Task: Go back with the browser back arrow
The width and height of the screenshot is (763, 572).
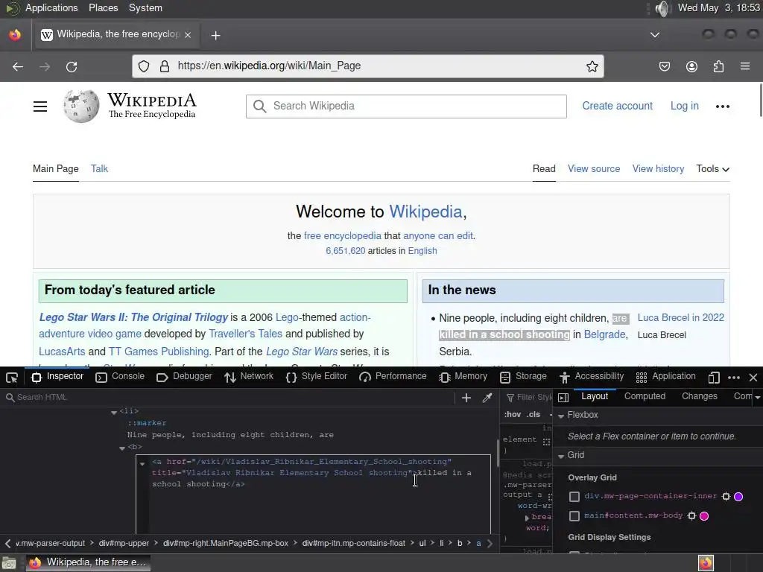Action: 18,66
